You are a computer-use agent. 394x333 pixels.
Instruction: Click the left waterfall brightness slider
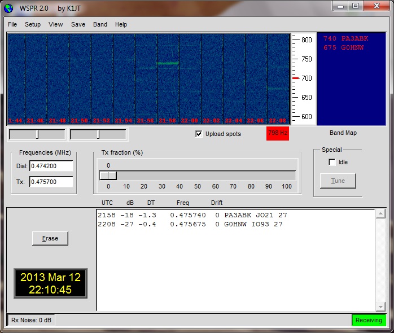point(37,134)
